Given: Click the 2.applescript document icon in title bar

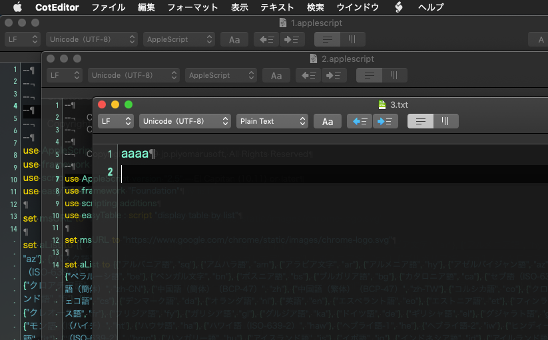Looking at the screenshot, I should (314, 59).
